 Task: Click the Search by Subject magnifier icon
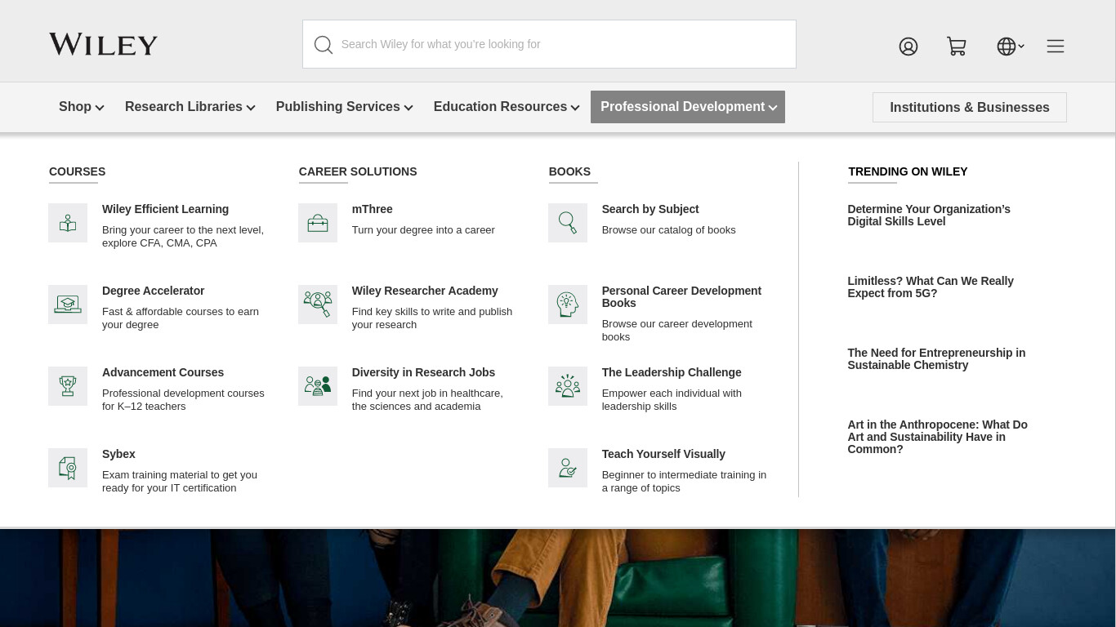click(568, 223)
